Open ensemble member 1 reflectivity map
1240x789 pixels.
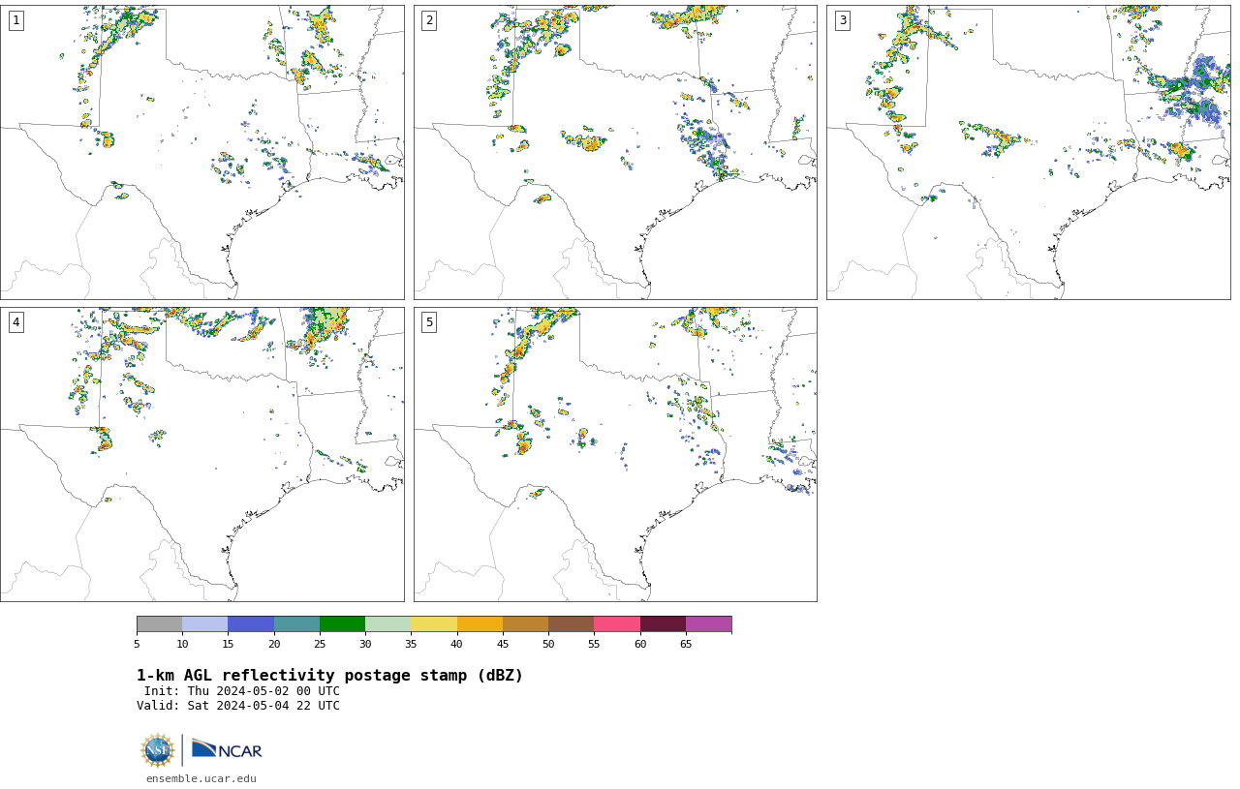pyautogui.click(x=201, y=152)
